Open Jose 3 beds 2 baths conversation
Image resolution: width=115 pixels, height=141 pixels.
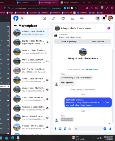[31, 99]
